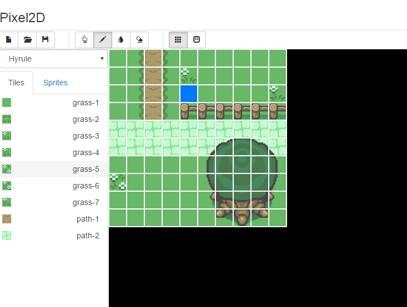Select the grass-1 tile
Viewport: 407px width, 307px height.
click(54, 103)
